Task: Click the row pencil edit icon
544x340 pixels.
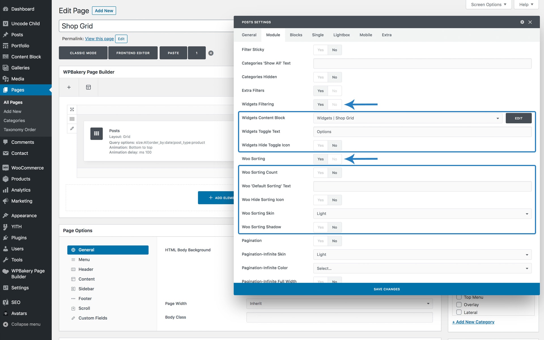Action: (72, 128)
